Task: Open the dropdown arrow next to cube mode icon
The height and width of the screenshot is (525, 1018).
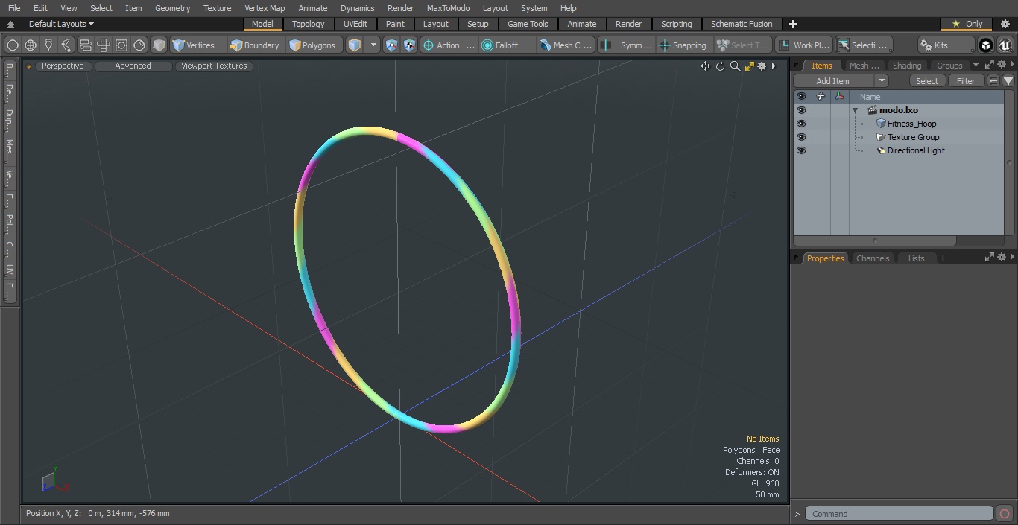Action: pyautogui.click(x=373, y=45)
